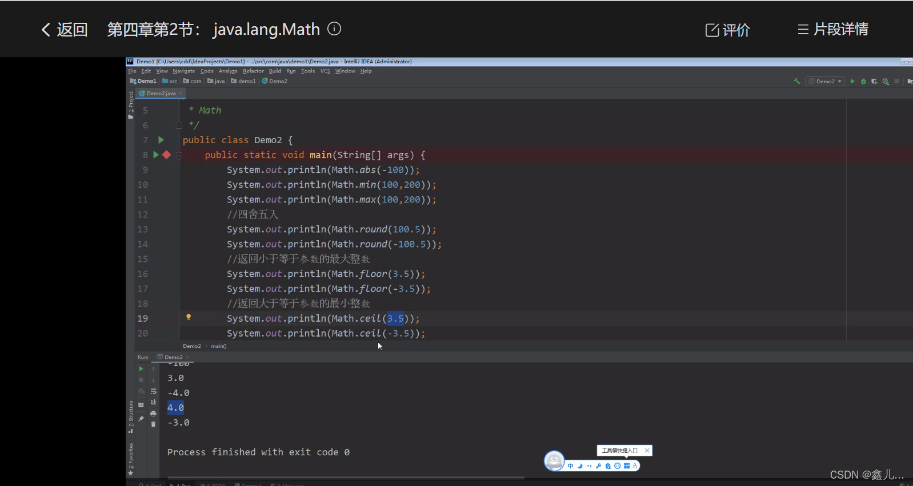Click the restore layout icon in Run panel

141,404
